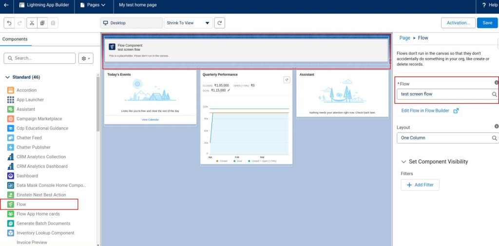499x246 pixels.
Task: Click the copy icon in toolbar
Action: click(x=42, y=23)
